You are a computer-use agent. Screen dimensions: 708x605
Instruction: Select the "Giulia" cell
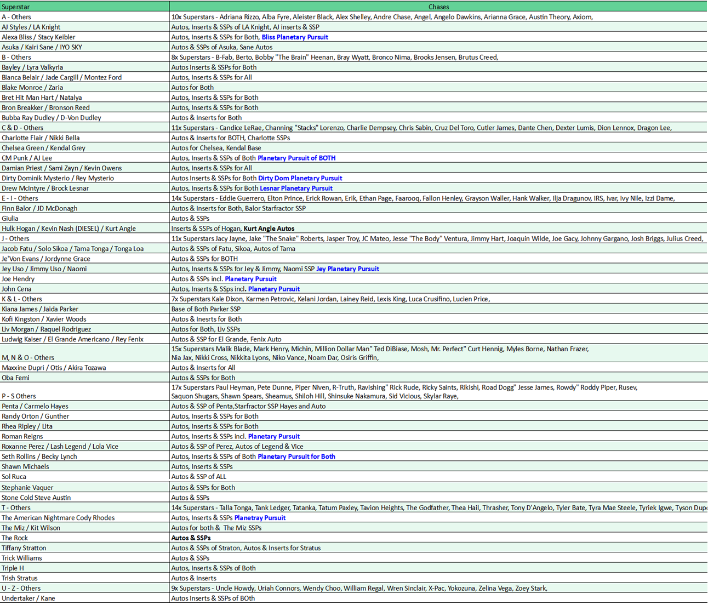[x=84, y=218]
